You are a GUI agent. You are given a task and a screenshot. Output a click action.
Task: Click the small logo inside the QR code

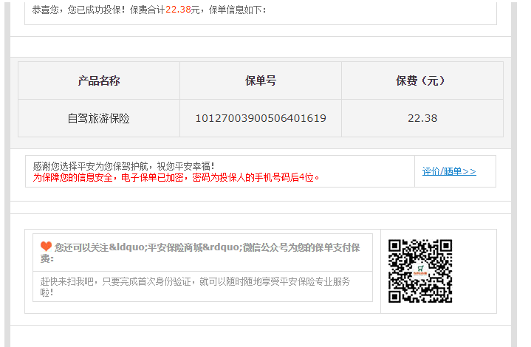tap(420, 271)
